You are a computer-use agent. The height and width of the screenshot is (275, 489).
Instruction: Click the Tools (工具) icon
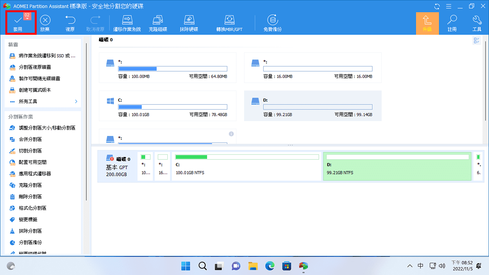(x=477, y=22)
